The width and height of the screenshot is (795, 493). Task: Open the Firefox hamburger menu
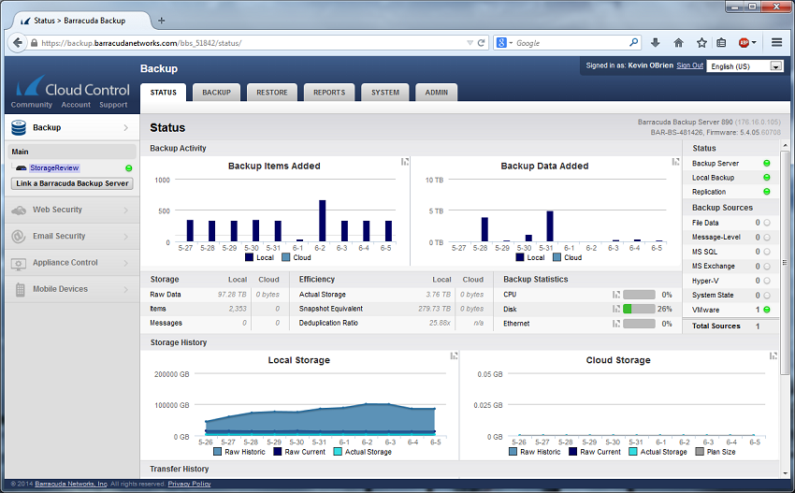pyautogui.click(x=776, y=43)
